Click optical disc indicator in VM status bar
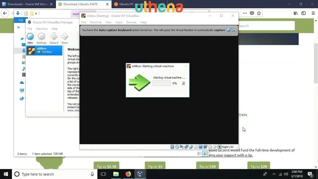 click(x=177, y=147)
